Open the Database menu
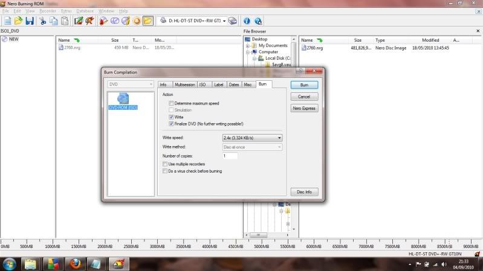The image size is (483, 271). (x=85, y=11)
